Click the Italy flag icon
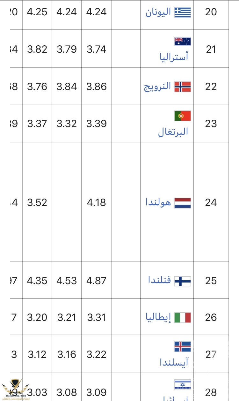239x401 pixels. coord(183,318)
